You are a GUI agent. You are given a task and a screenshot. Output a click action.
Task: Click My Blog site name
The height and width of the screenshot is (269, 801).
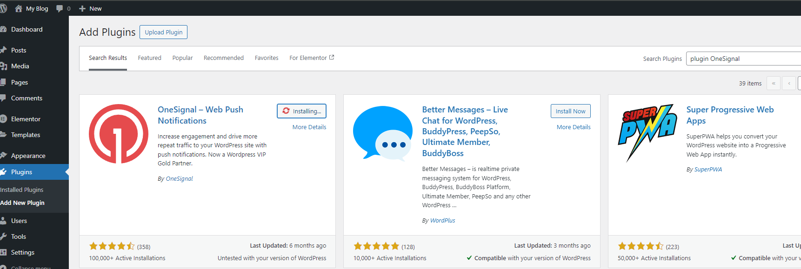pos(37,8)
